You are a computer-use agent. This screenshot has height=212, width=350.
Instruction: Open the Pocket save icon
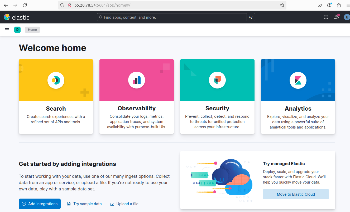coord(319,5)
